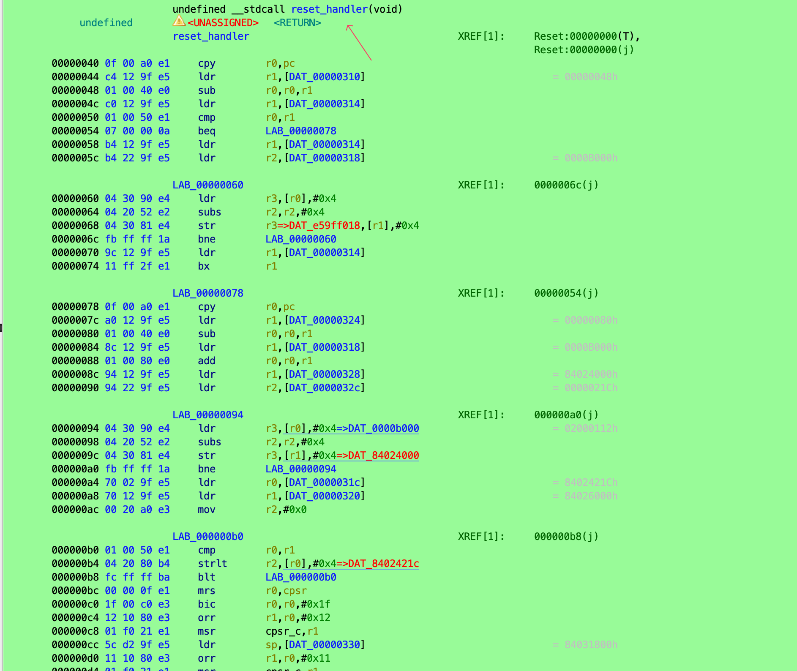Select label LAB_00000078 heading
797x671 pixels.
(x=208, y=293)
